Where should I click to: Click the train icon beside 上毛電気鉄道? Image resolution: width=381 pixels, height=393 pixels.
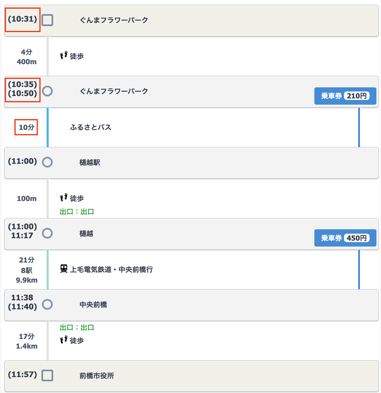(64, 269)
